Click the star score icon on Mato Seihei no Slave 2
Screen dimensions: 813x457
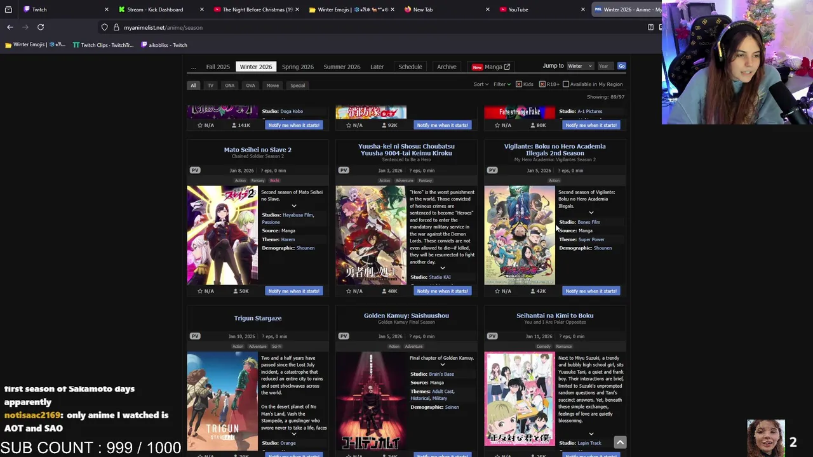point(200,291)
